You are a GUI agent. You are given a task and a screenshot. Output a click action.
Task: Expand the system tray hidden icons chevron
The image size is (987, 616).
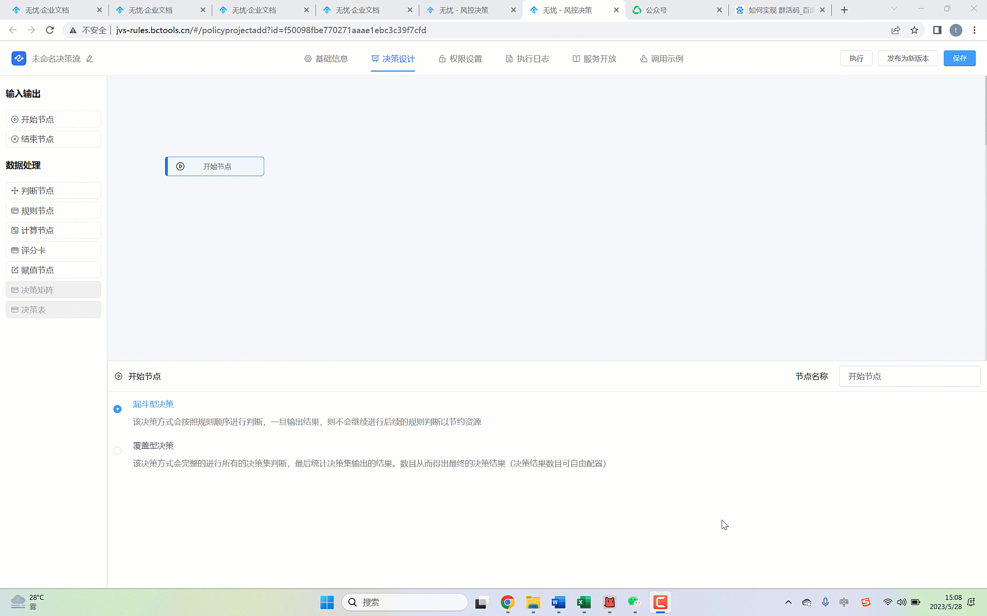pyautogui.click(x=788, y=602)
